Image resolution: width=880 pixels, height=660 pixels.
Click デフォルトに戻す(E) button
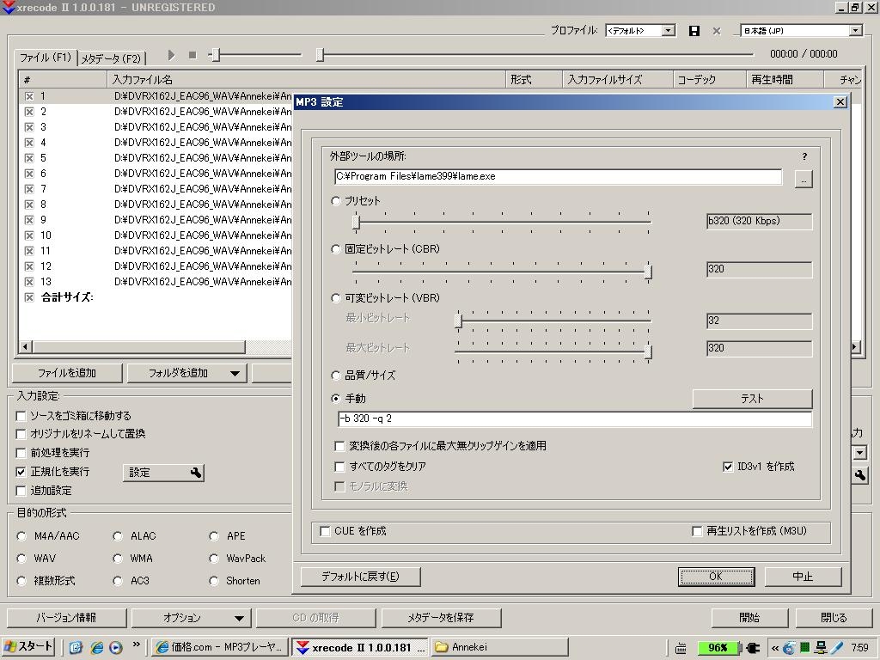tap(360, 577)
